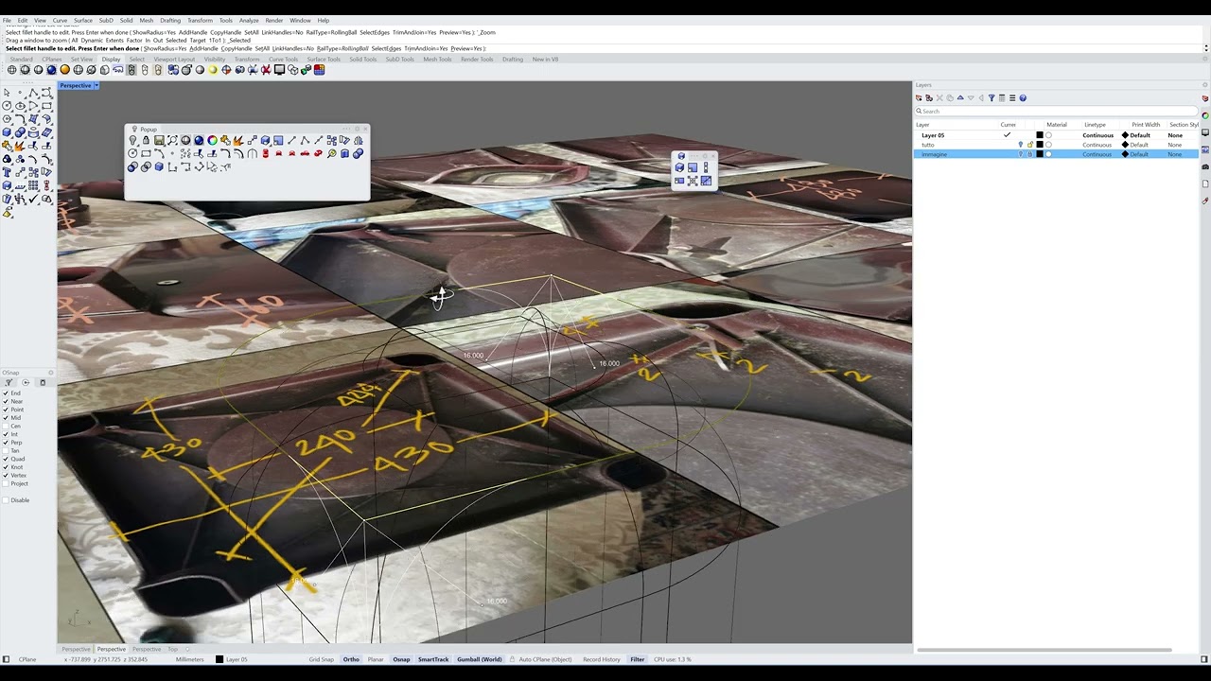The width and height of the screenshot is (1211, 681).
Task: Switch to the Curve Tools toolbar tab
Action: pyautogui.click(x=283, y=60)
